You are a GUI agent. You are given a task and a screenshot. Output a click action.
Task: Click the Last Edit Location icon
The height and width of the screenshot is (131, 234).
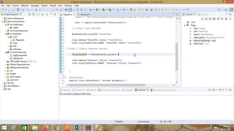coord(169,10)
